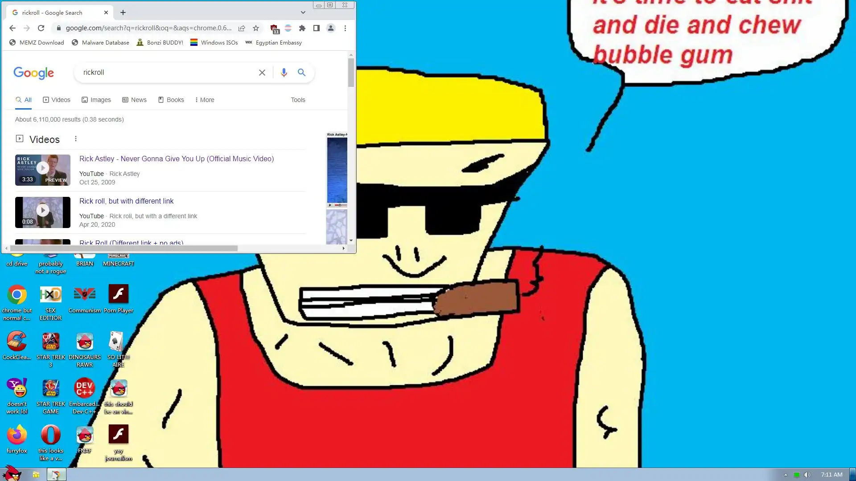Viewport: 856px width, 481px height.
Task: Click the voice search microphone icon
Action: [x=284, y=73]
